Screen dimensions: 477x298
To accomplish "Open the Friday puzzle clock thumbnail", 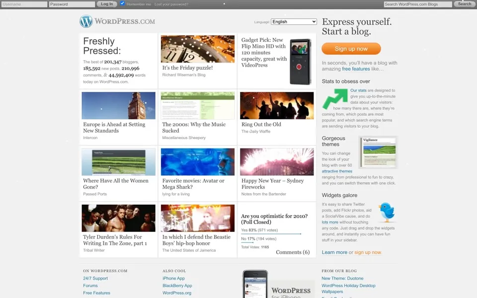I will pos(198,49).
